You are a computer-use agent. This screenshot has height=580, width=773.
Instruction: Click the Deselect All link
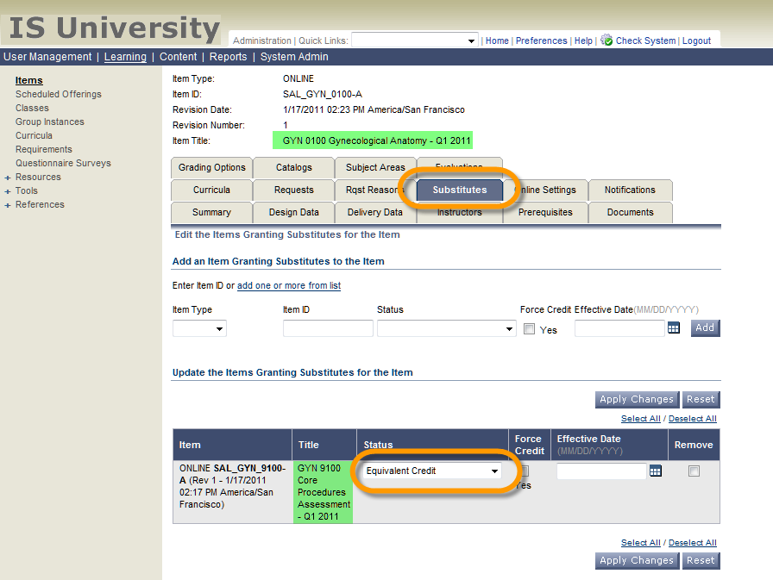pyautogui.click(x=692, y=418)
